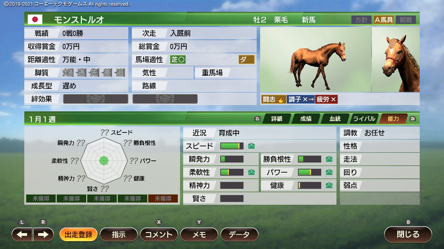Click the first 絆効果 handshake slot
Viewport: 444px width, 249px height.
tap(96, 99)
